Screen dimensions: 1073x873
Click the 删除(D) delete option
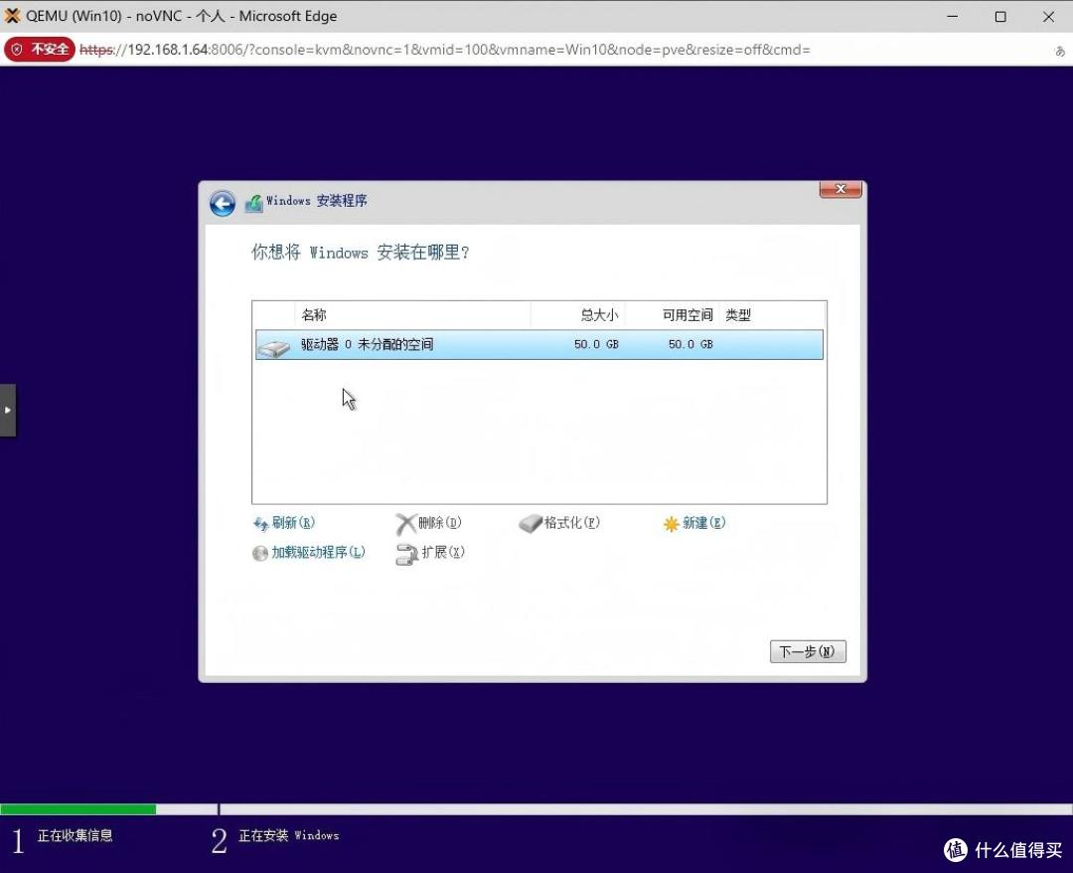439,523
